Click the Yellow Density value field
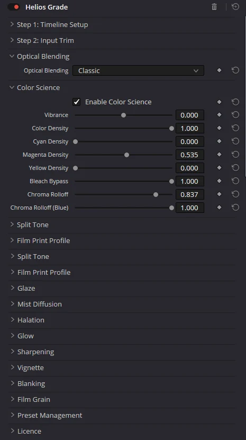Image resolution: width=246 pixels, height=440 pixels. click(x=190, y=168)
